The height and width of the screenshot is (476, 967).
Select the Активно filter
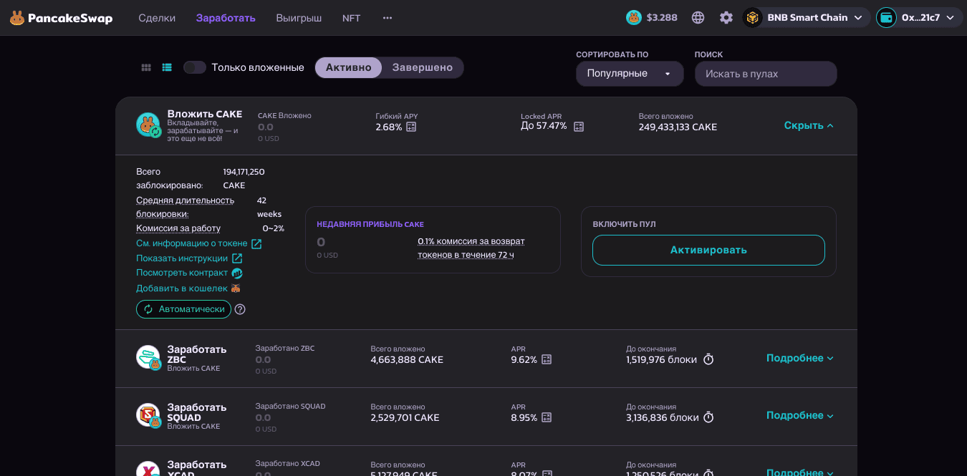[x=349, y=67]
